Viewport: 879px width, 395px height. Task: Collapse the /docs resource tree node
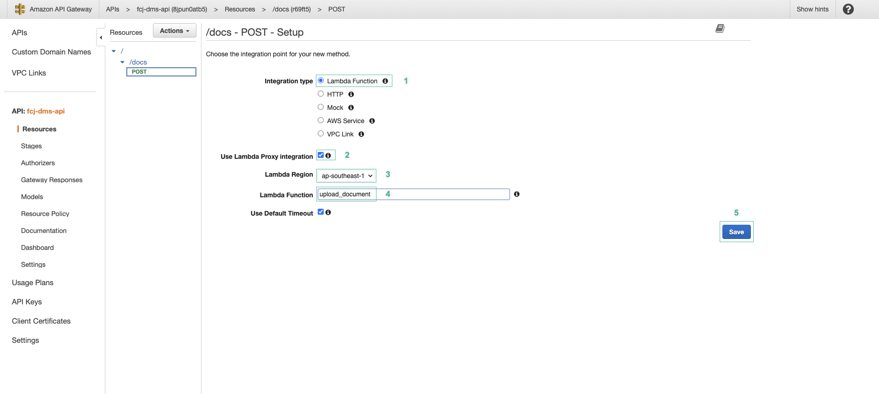coord(122,62)
